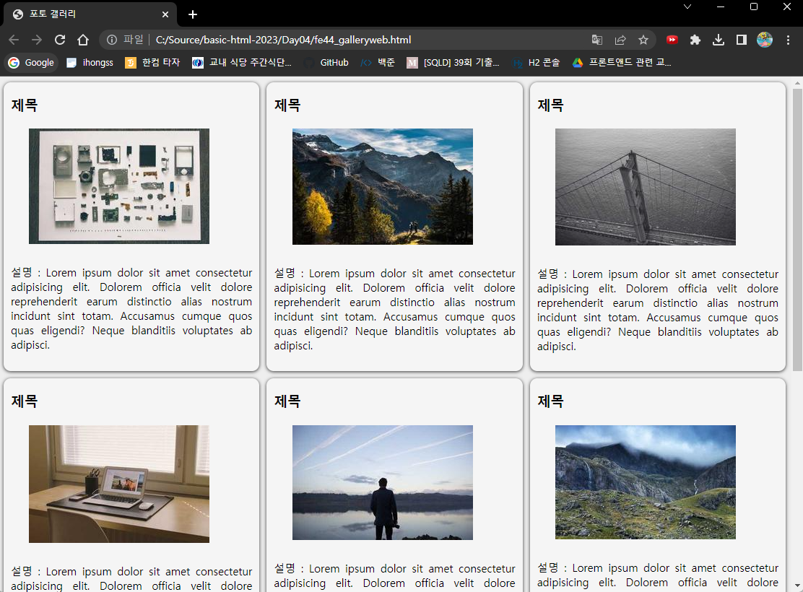803x592 pixels.
Task: Click 제목 heading above camera parts photo
Action: coord(25,105)
